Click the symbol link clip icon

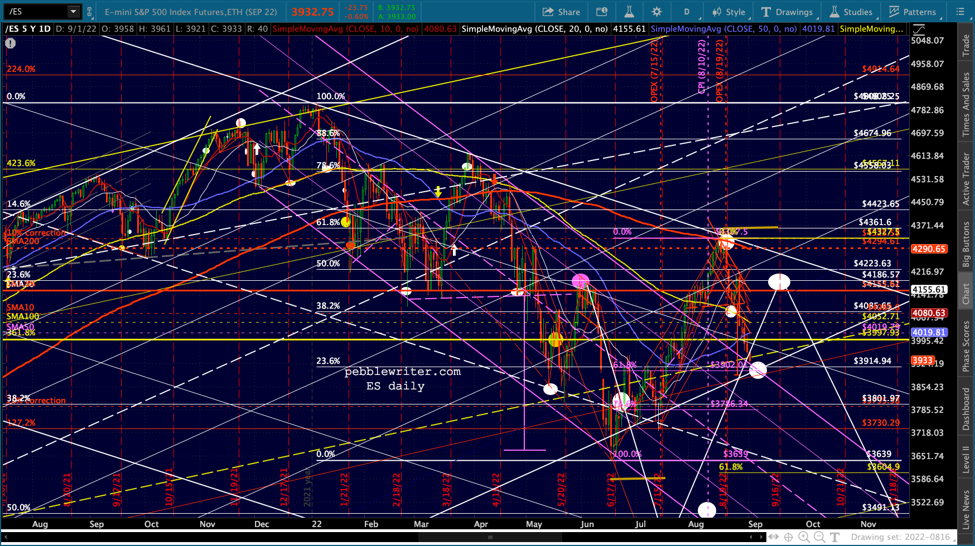coord(90,12)
